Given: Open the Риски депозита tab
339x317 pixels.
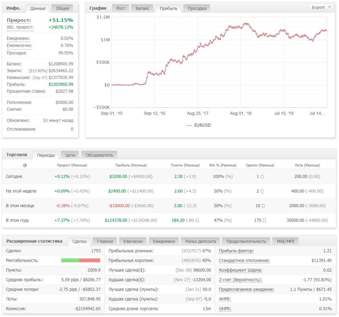Looking at the screenshot, I should tap(200, 241).
